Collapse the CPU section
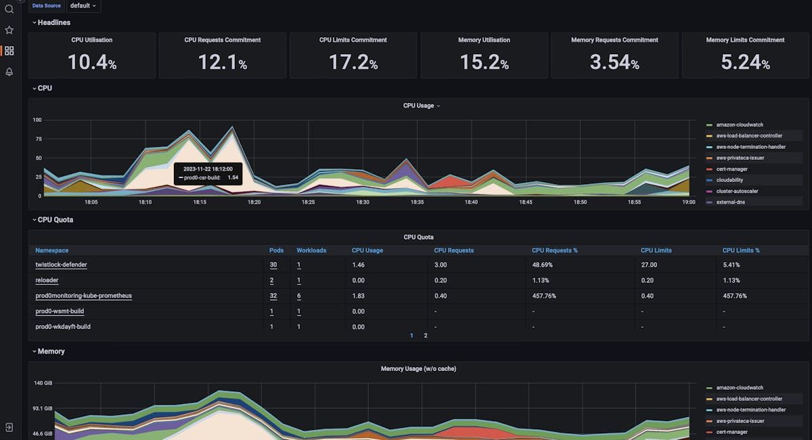 [43, 88]
